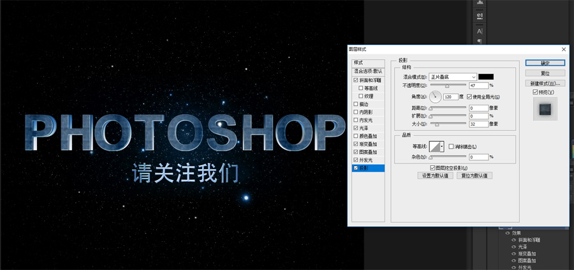Hide the 渐变叠加 effect in Layers panel
This screenshot has height=270, width=574.
[513, 254]
